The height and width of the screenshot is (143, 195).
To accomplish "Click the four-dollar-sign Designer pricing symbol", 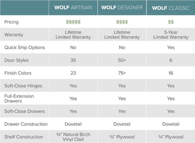I will (x=122, y=22).
